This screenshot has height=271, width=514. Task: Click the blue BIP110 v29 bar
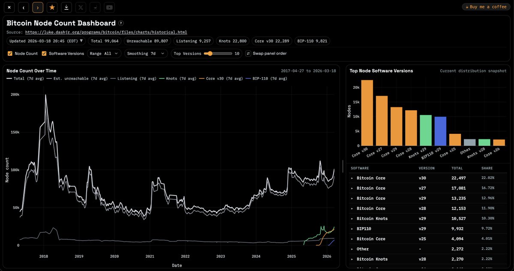[x=440, y=131]
